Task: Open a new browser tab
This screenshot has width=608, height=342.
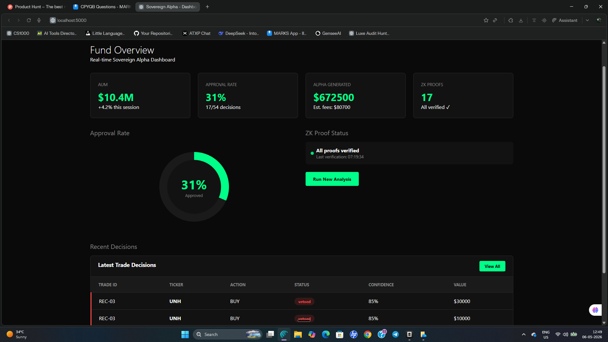Action: tap(207, 7)
